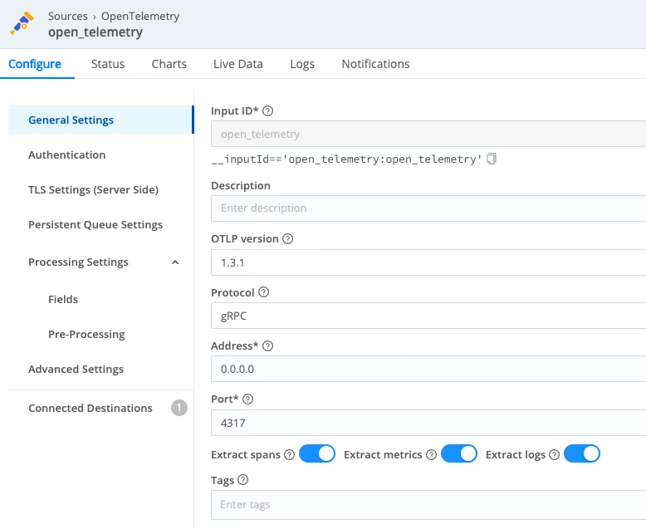Open the OTLP version help icon
The width and height of the screenshot is (646, 529).
(x=287, y=239)
